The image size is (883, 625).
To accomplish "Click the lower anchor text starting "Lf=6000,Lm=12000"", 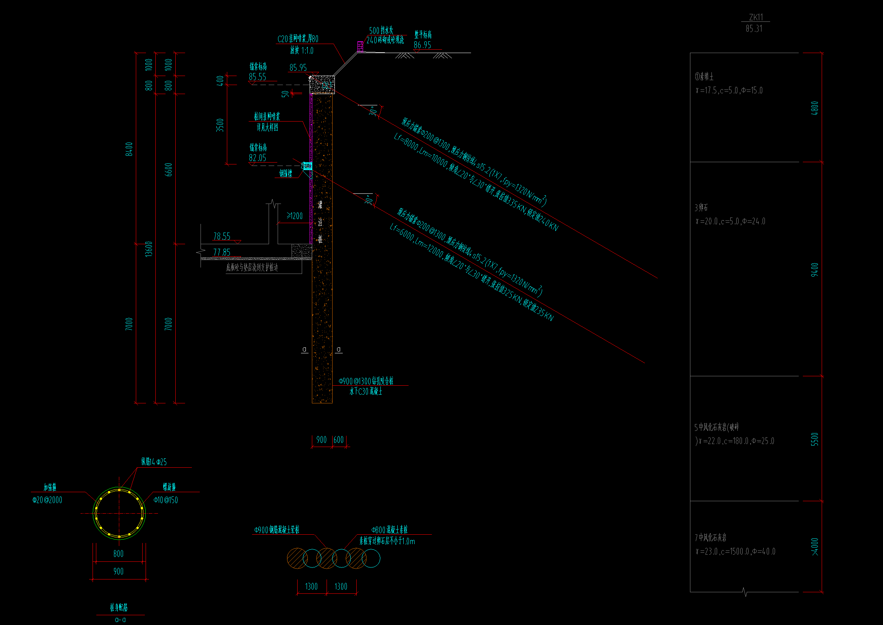I will tap(472, 272).
